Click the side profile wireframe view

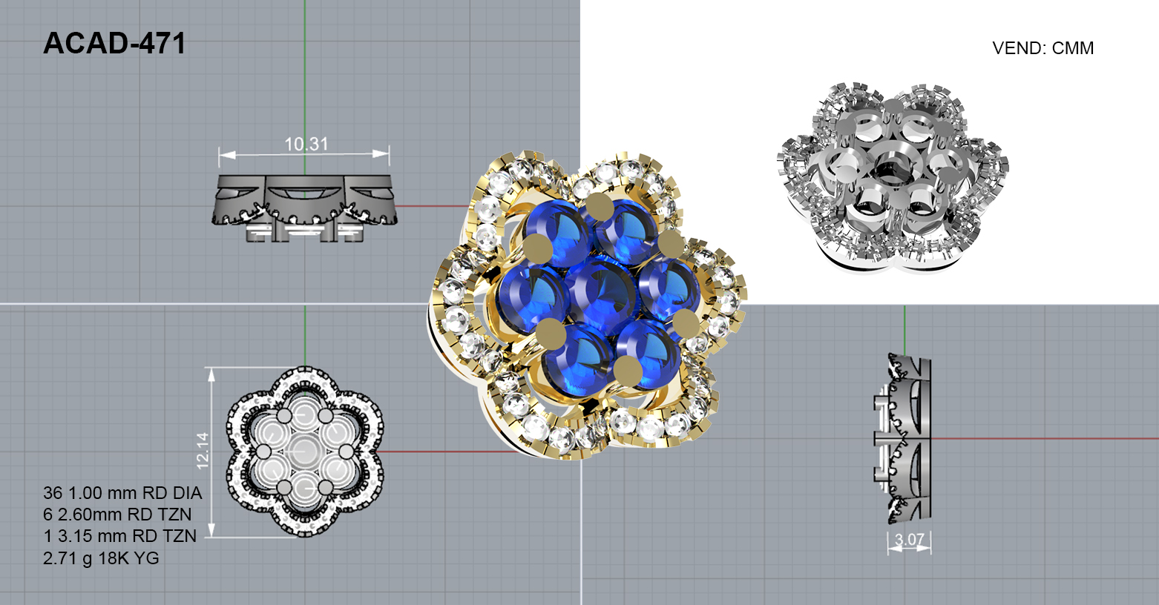coord(903,439)
